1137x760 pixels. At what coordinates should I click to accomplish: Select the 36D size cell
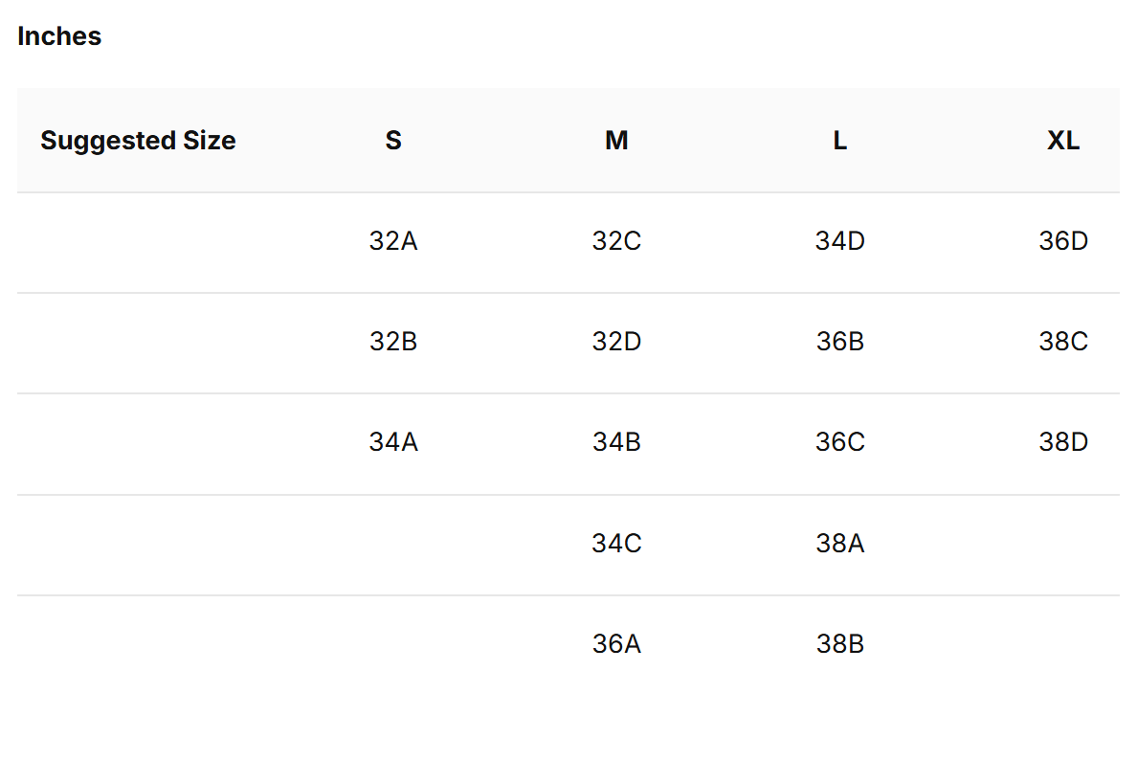click(1063, 241)
